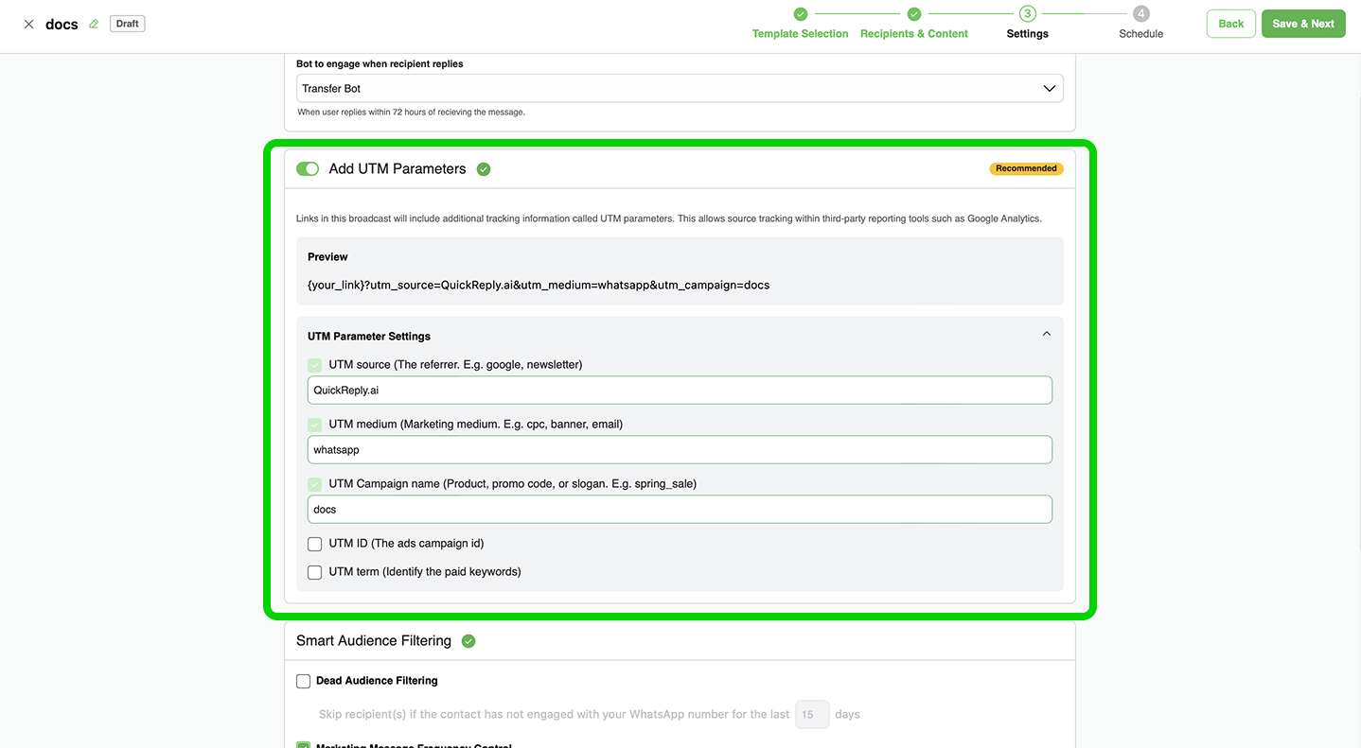Check the UTM term checkbox
Viewport: 1361px width, 748px height.
pos(315,572)
